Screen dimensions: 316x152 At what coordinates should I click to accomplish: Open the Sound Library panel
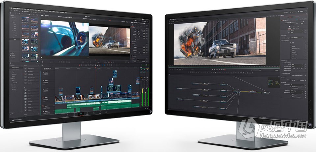(41, 13)
